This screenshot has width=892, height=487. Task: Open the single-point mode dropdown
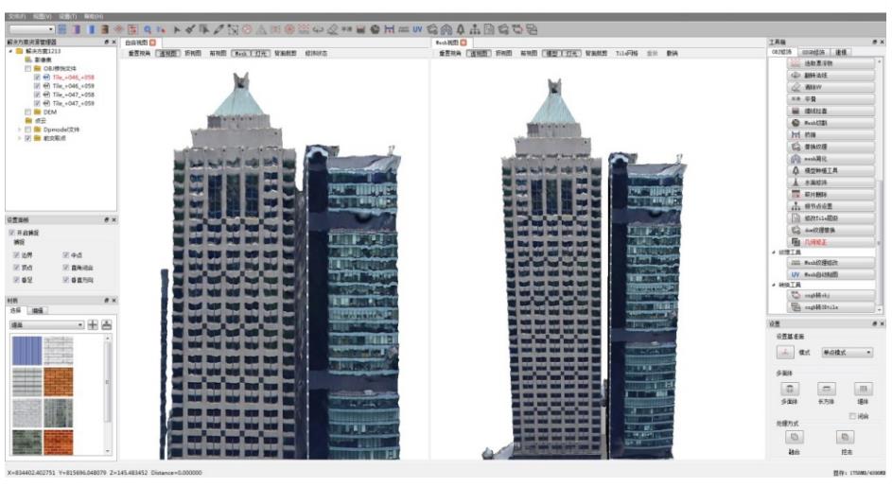click(847, 353)
